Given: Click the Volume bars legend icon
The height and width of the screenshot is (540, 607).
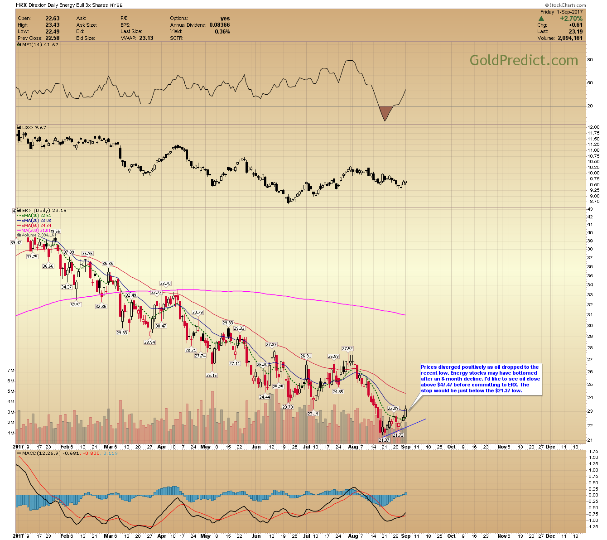Looking at the screenshot, I should pos(19,235).
